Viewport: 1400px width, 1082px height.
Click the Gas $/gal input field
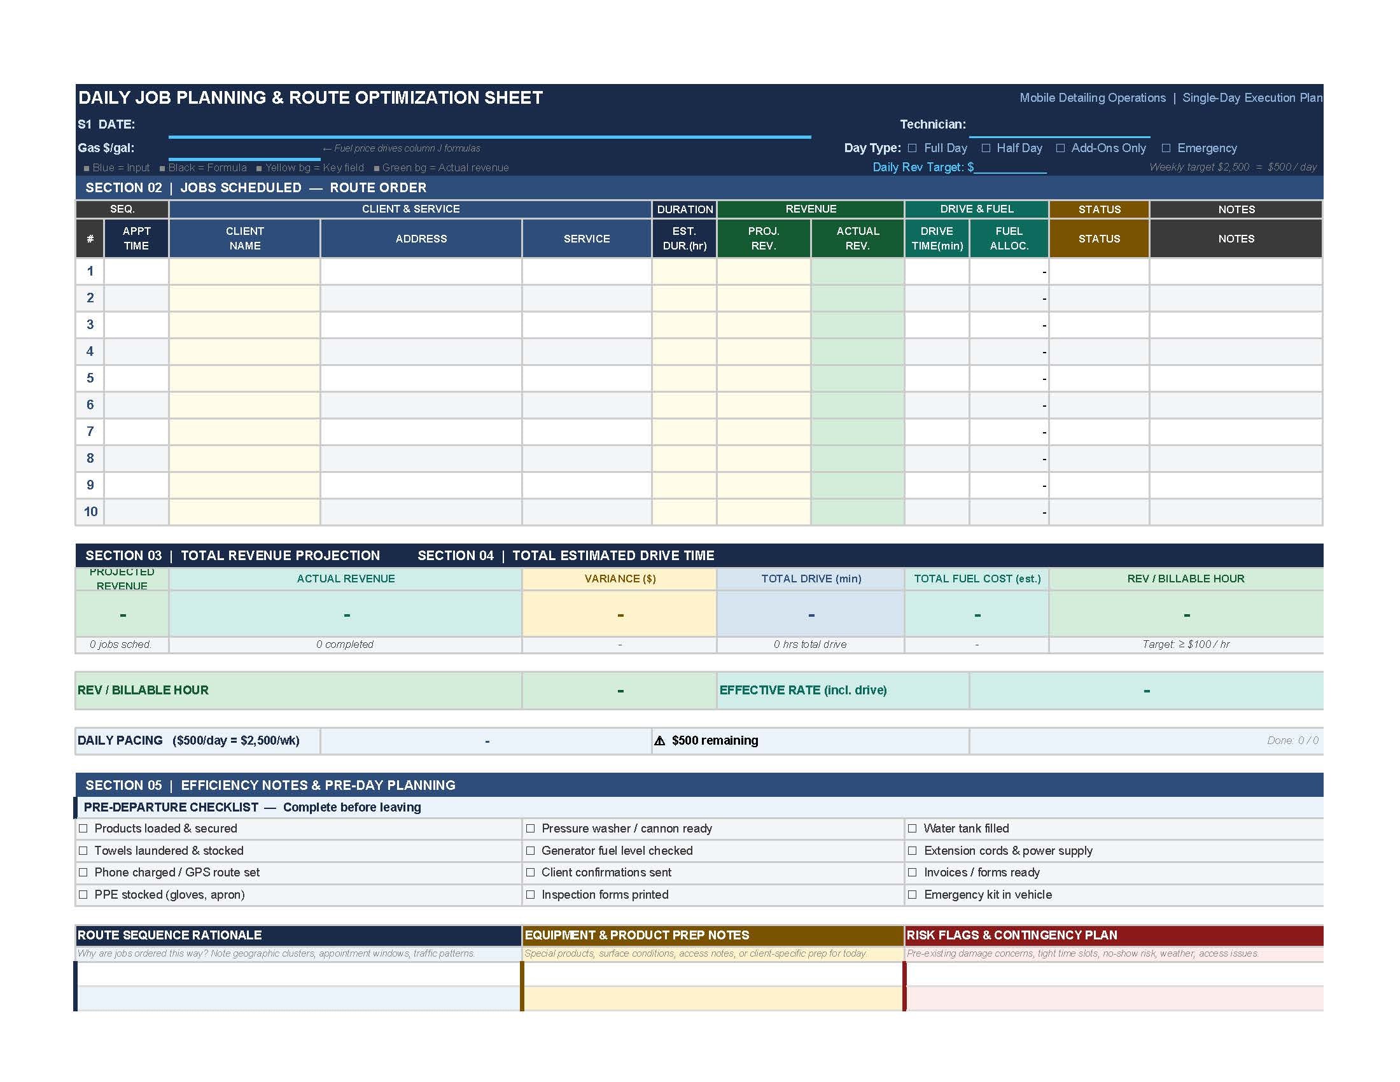244,150
